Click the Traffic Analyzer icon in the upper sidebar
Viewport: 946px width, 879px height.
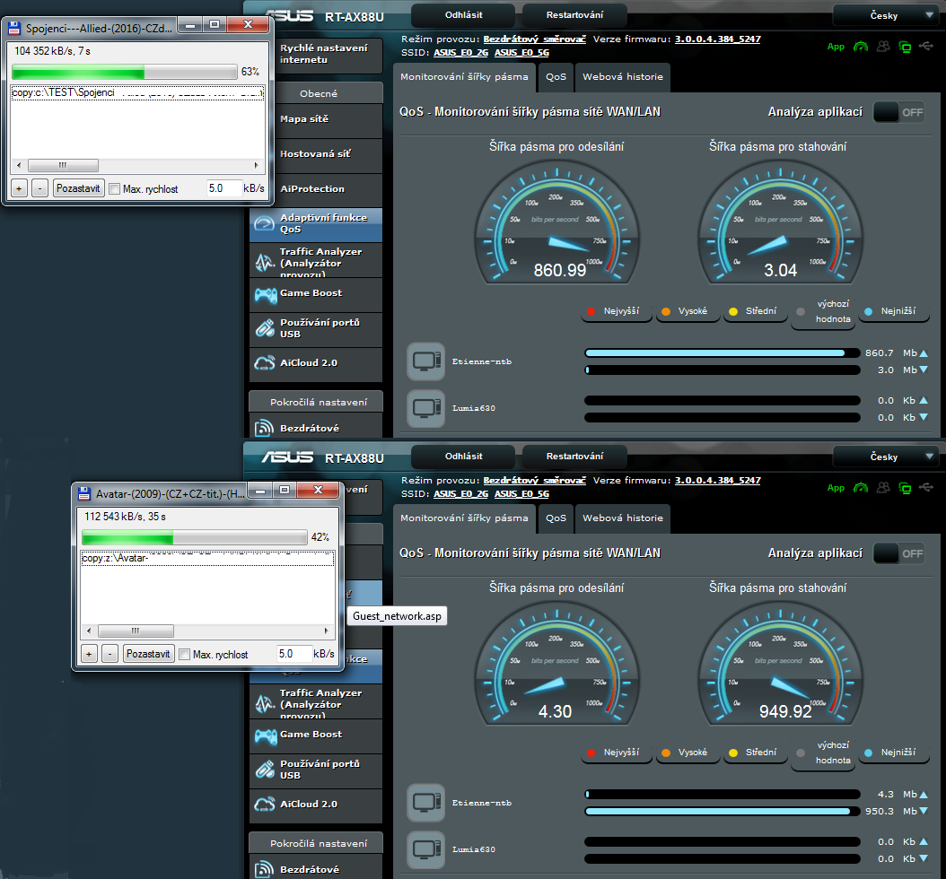tap(265, 263)
